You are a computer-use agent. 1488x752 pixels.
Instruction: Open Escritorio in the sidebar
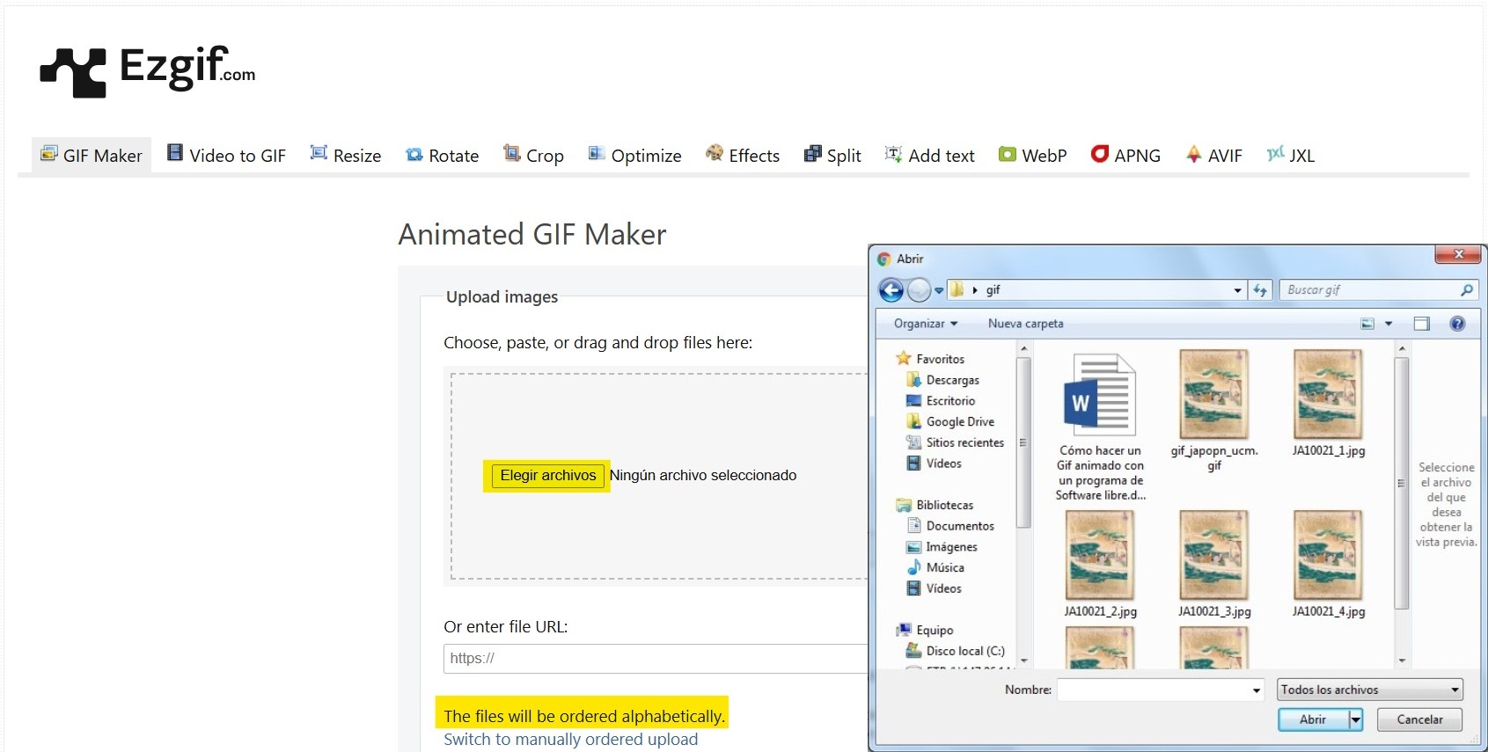(x=942, y=401)
